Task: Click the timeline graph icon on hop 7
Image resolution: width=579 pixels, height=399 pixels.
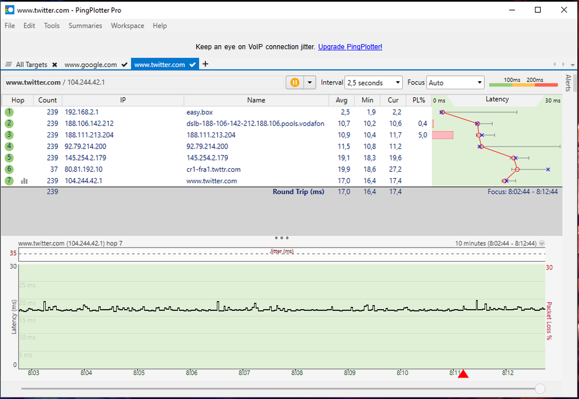Action: (x=24, y=181)
